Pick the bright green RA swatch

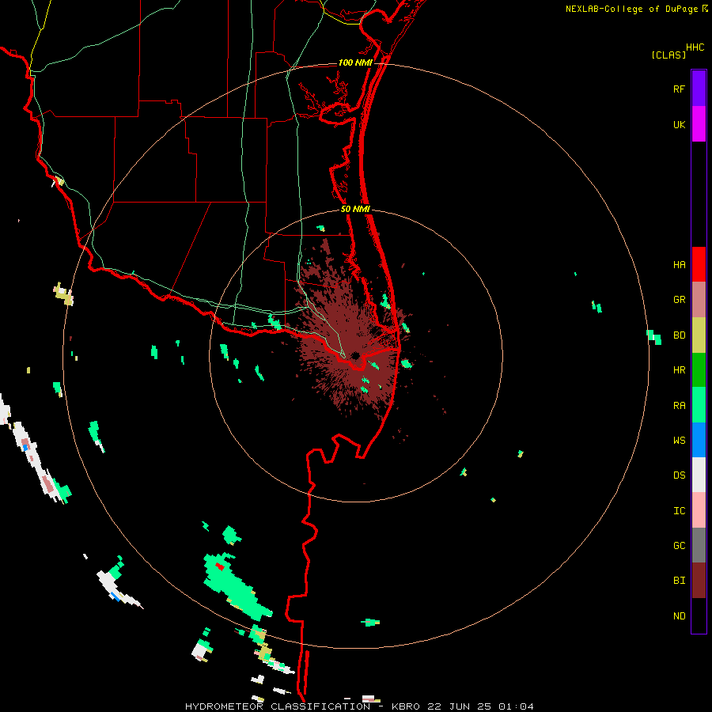[699, 405]
